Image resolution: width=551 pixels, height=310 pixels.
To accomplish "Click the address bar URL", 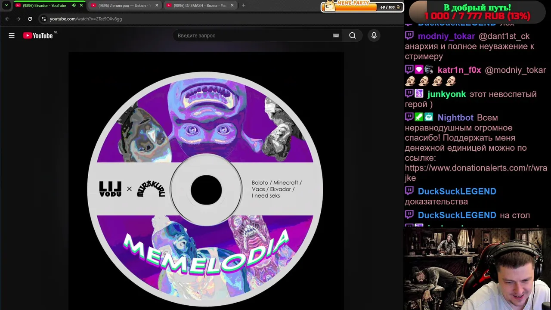I will pyautogui.click(x=86, y=19).
